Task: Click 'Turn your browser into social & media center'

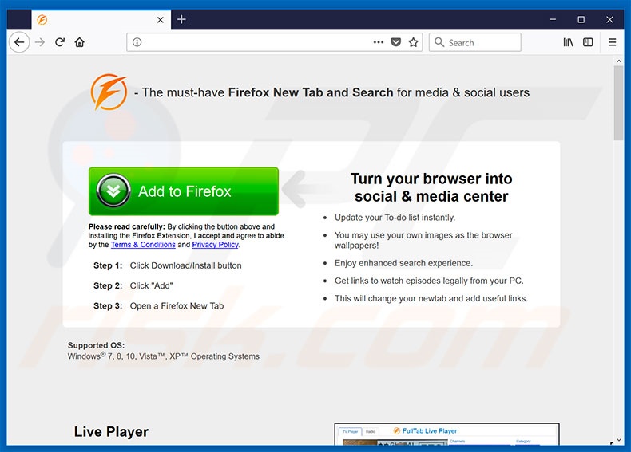Action: tap(431, 187)
